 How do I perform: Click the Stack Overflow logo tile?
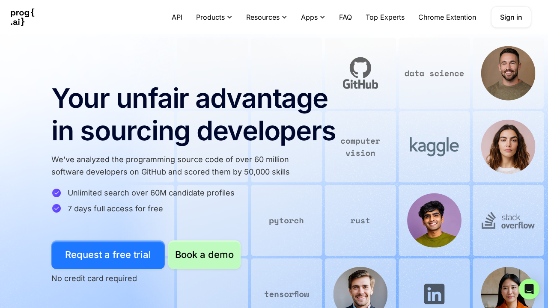point(508,221)
